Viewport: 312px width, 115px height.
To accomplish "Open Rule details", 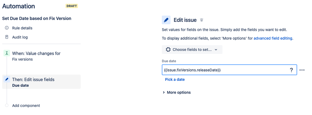I will pyautogui.click(x=22, y=28).
